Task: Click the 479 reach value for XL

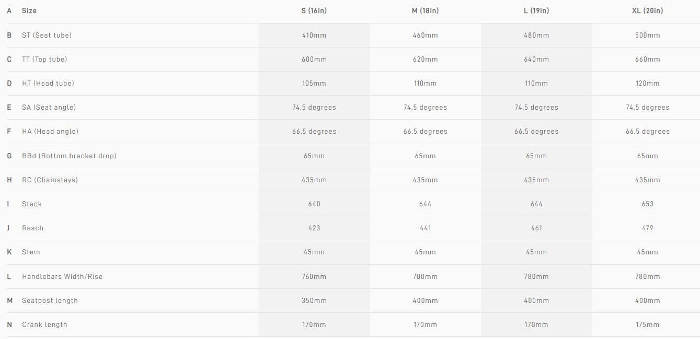Action: [647, 228]
